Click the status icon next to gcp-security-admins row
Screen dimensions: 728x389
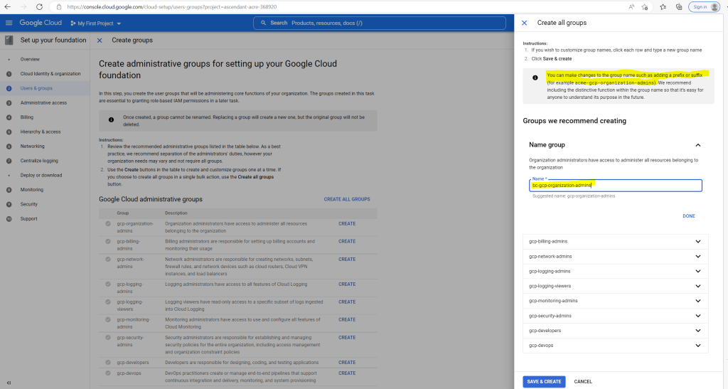[108, 338]
